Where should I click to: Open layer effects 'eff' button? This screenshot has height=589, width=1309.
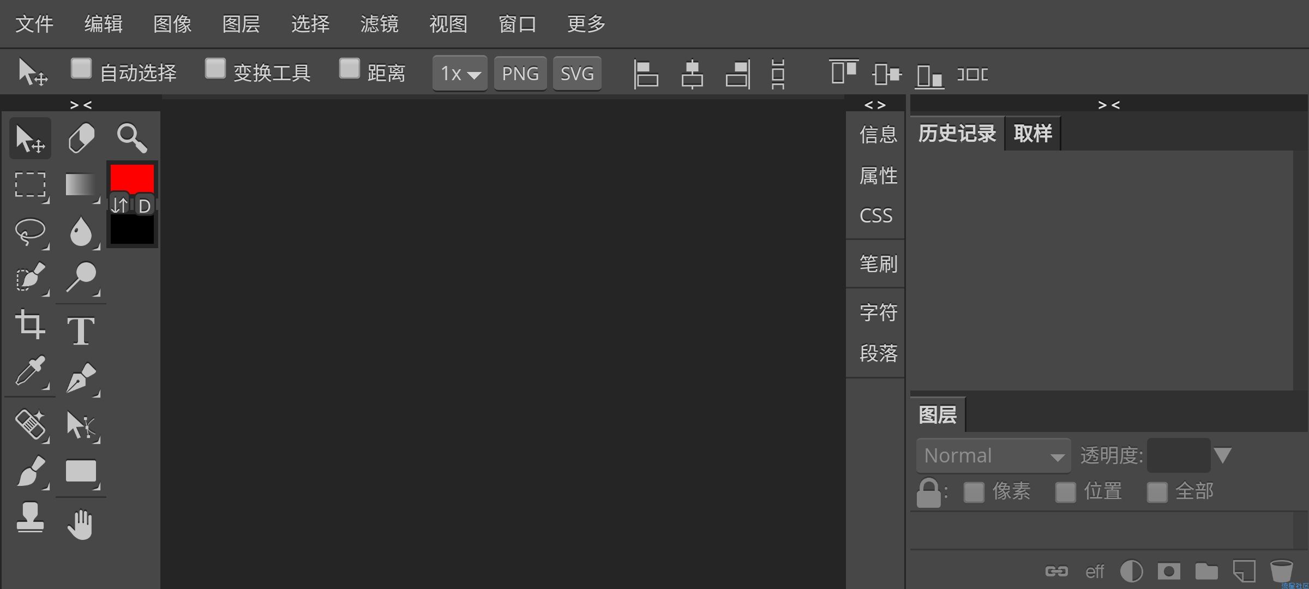1094,571
